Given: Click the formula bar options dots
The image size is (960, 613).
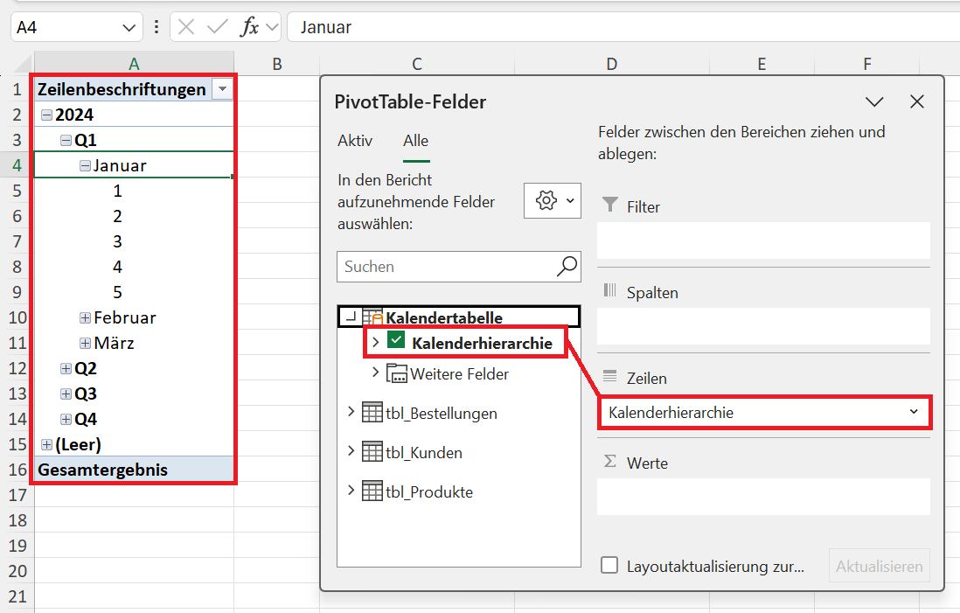Looking at the screenshot, I should (157, 27).
